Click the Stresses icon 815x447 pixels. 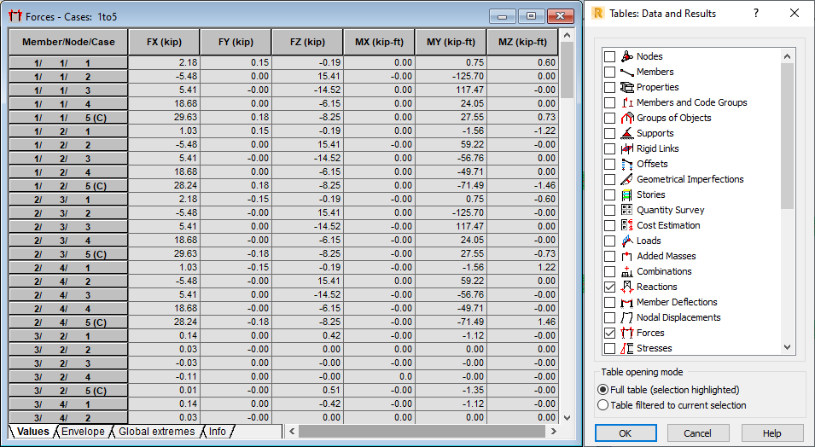627,348
